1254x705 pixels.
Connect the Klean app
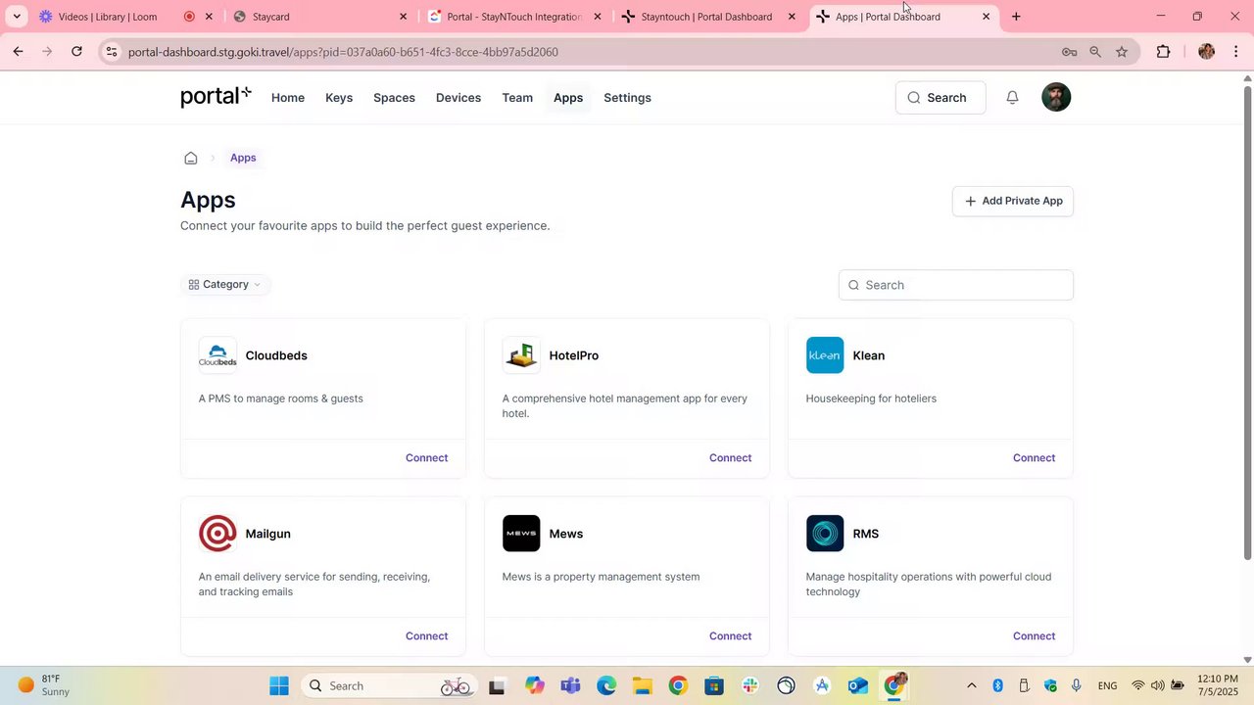point(1034,458)
